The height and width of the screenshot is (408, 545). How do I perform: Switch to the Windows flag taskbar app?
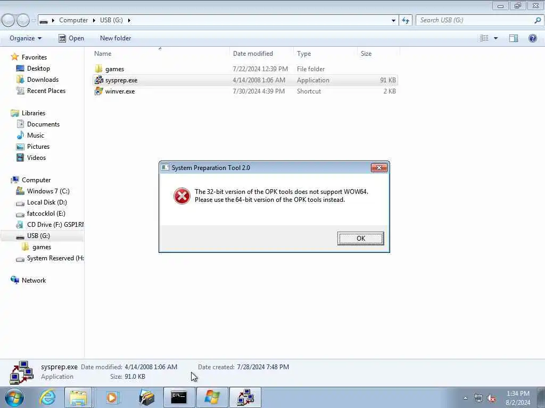[x=212, y=397]
